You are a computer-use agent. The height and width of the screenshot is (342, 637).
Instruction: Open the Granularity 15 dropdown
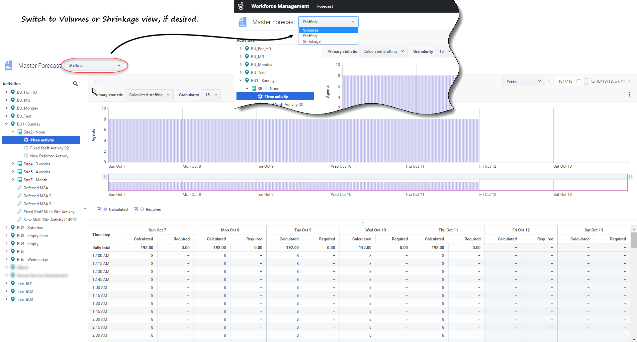pyautogui.click(x=211, y=95)
